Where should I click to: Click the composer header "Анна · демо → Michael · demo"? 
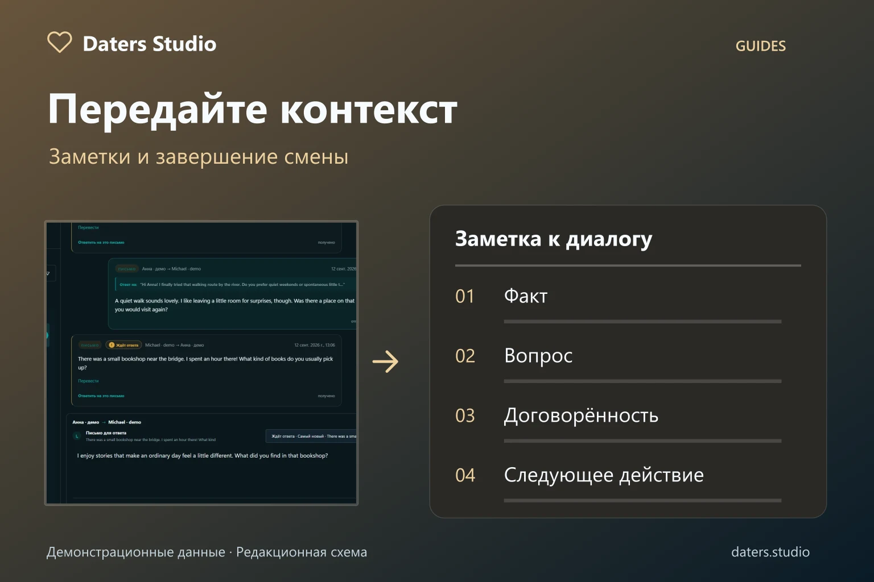point(107,422)
